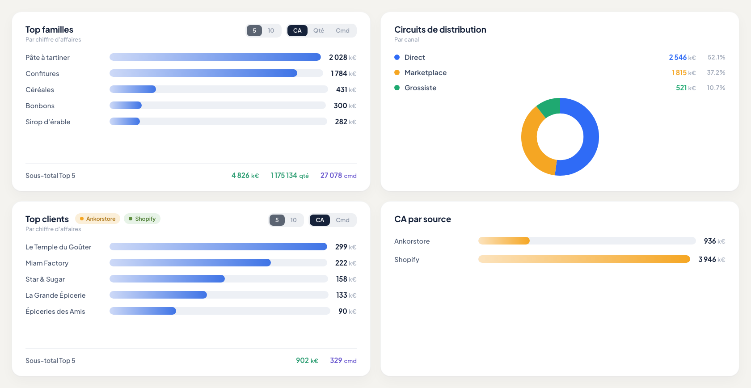Click the 27 078 cmd subtotal
The width and height of the screenshot is (751, 388).
click(x=338, y=175)
